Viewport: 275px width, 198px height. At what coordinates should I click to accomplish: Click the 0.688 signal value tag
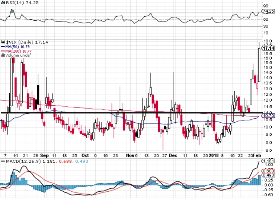click(269, 171)
